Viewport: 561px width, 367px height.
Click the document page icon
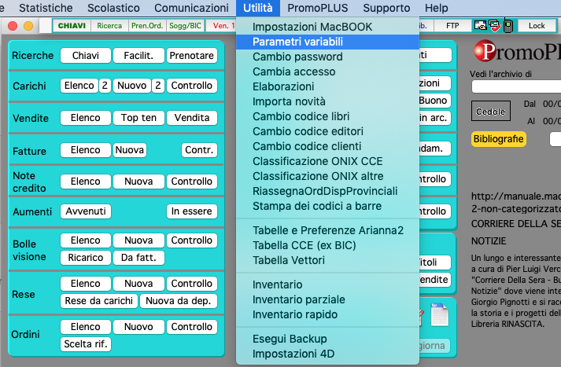441,317
